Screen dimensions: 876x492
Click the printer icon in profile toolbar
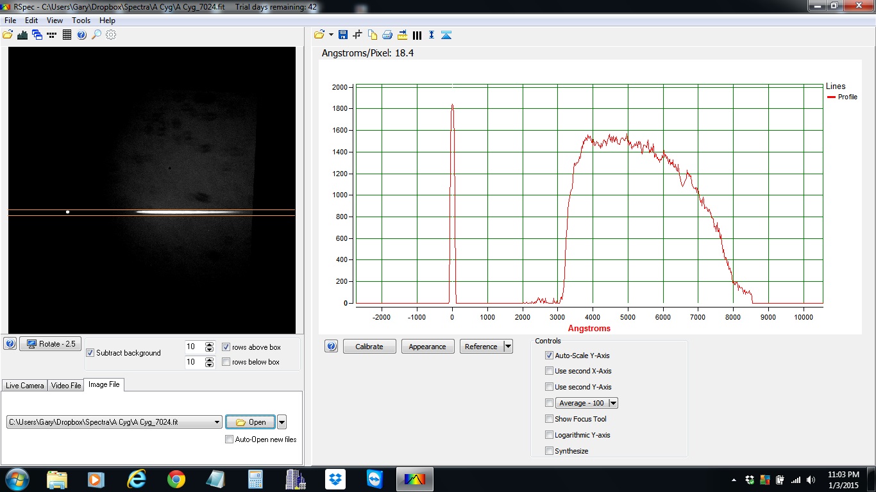(x=387, y=35)
